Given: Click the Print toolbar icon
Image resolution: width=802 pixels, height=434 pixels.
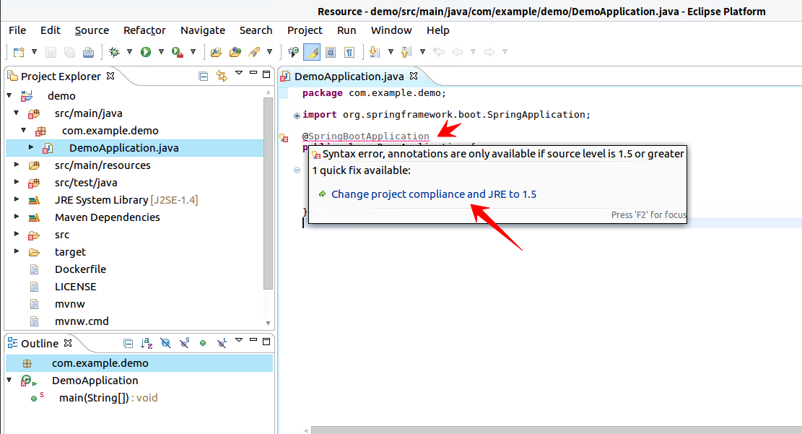Looking at the screenshot, I should pyautogui.click(x=89, y=52).
